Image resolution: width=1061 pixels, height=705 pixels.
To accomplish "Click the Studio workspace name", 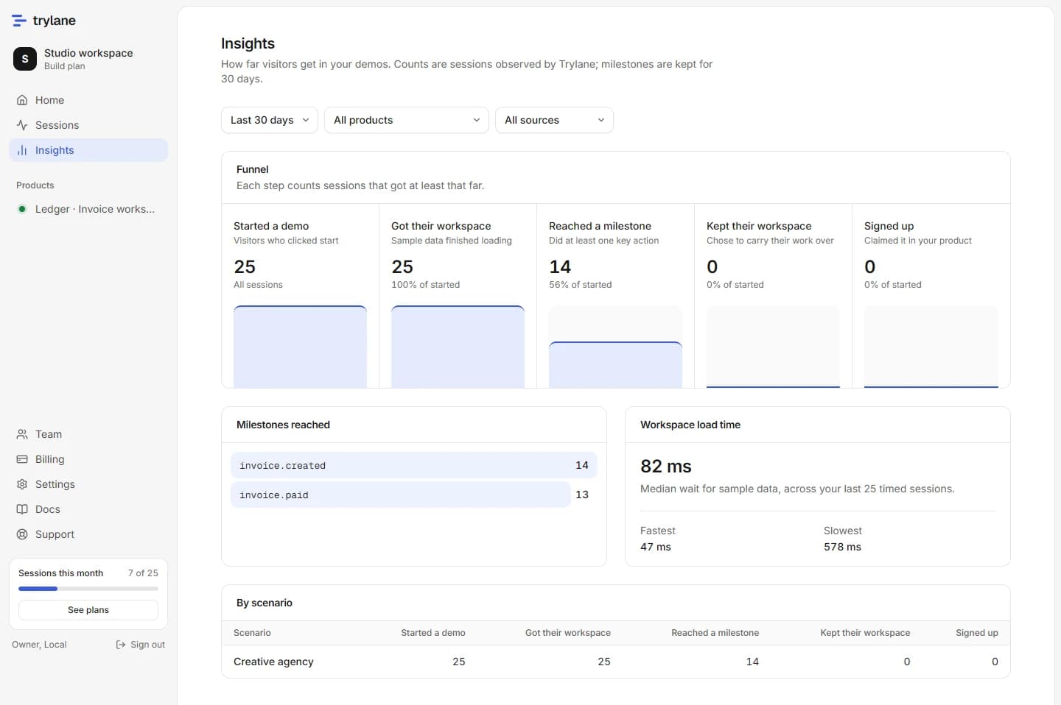I will coord(88,53).
